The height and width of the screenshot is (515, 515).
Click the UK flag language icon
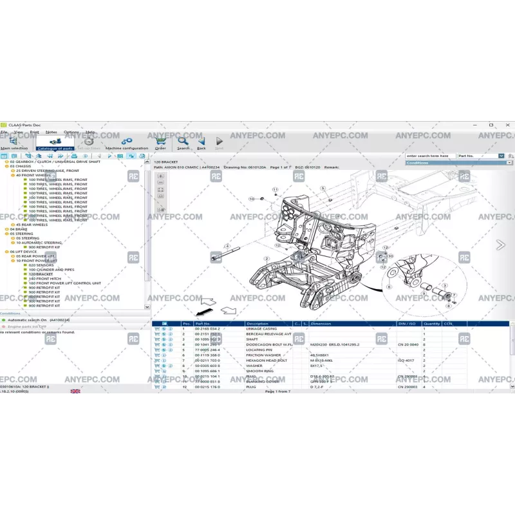pos(75,391)
